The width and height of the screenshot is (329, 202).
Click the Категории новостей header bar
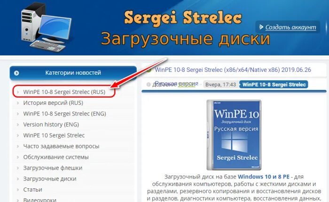click(x=73, y=73)
